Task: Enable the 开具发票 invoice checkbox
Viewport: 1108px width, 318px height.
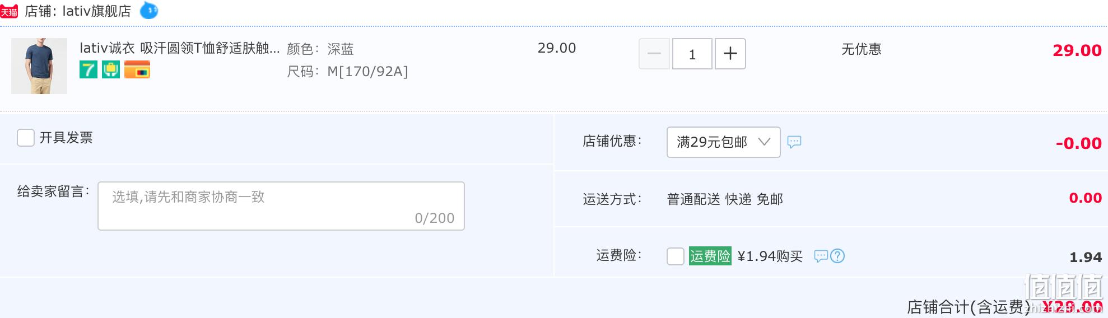Action: click(x=26, y=137)
